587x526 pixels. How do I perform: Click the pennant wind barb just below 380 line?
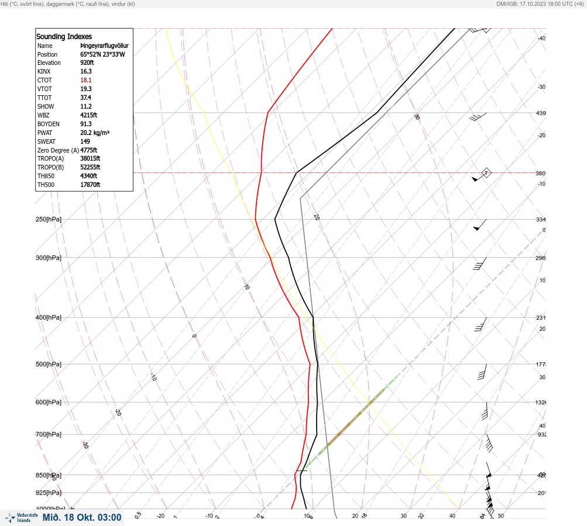[x=479, y=177]
